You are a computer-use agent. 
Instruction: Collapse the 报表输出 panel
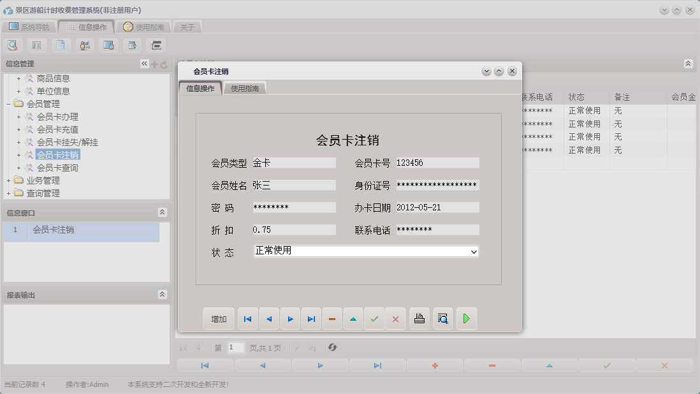(x=163, y=295)
